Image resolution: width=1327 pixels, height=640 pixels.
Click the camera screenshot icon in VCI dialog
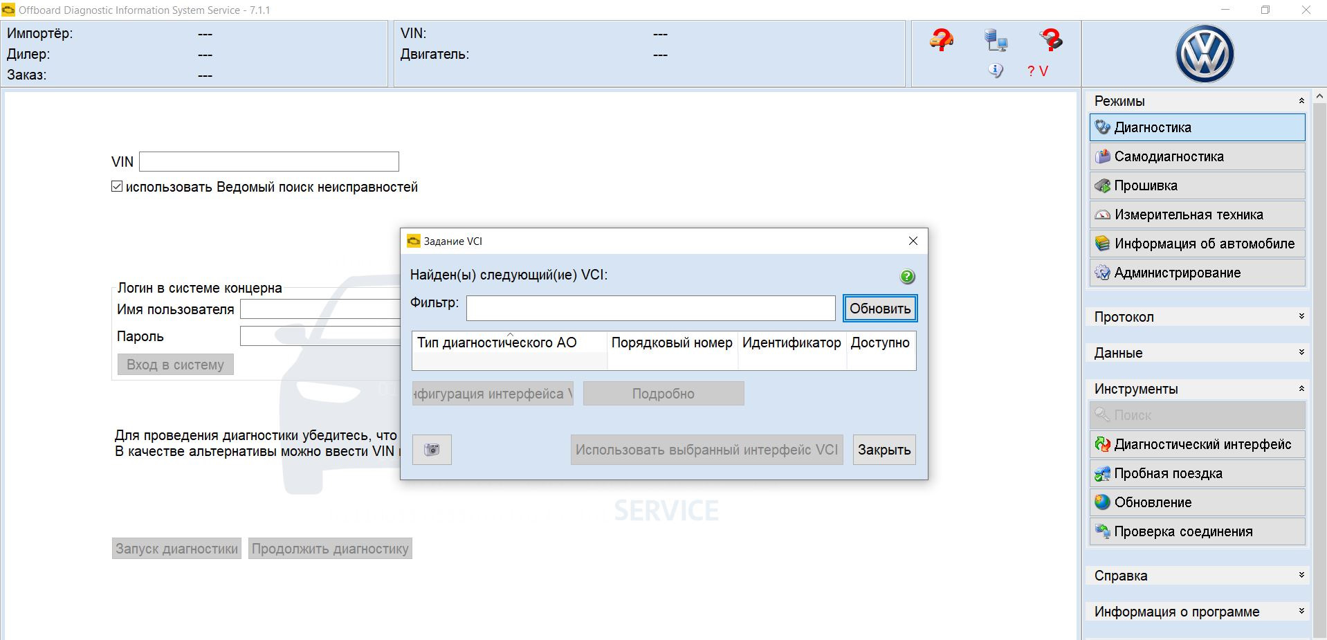(431, 449)
